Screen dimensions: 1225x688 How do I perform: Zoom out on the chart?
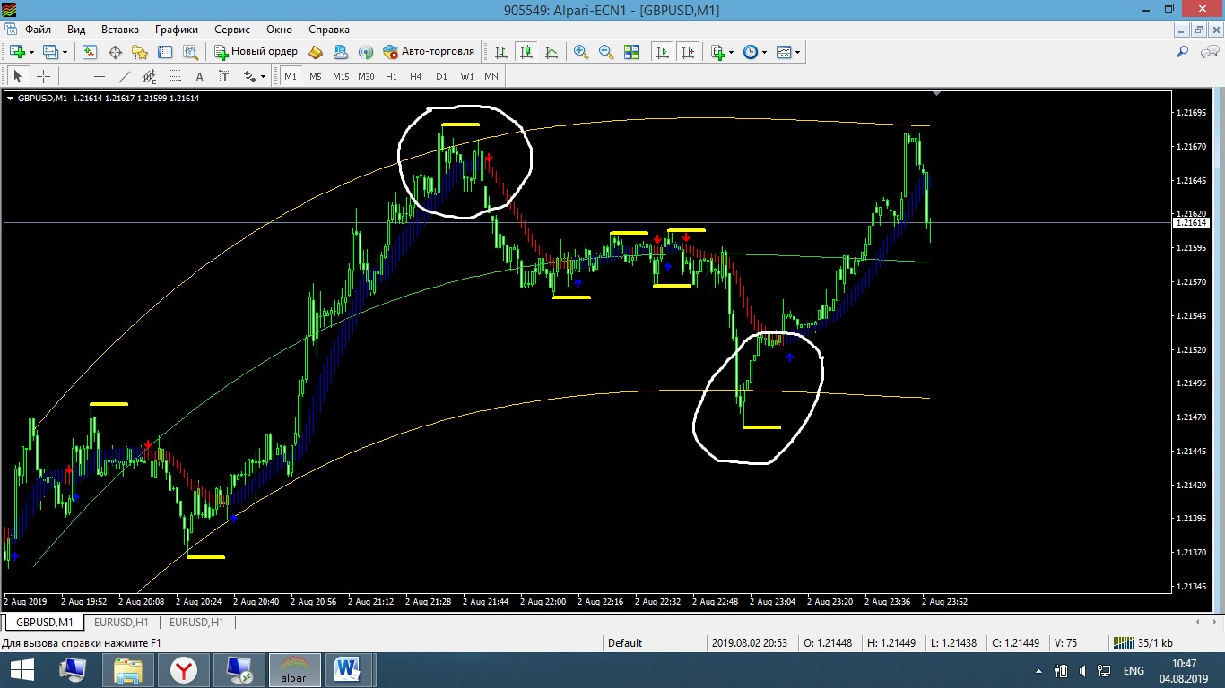[606, 52]
